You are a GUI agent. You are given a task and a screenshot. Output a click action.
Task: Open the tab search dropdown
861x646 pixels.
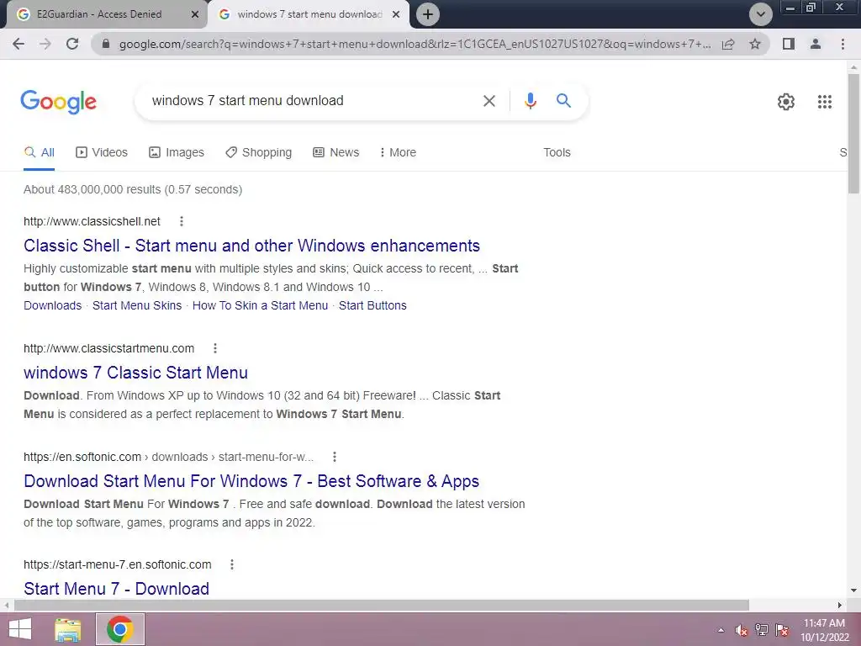pos(760,14)
